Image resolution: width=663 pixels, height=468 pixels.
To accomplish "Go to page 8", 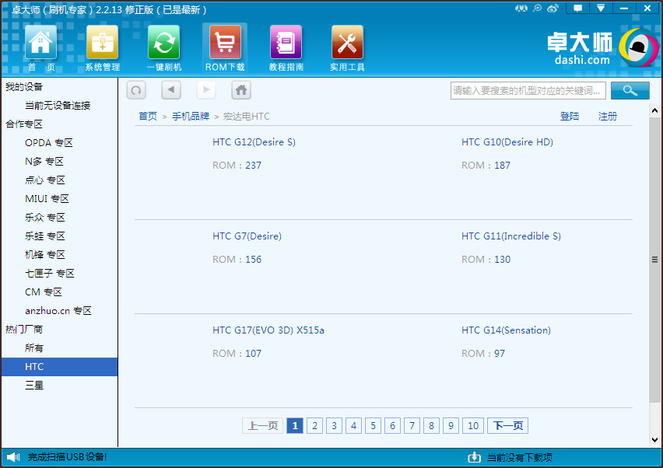I will [431, 426].
